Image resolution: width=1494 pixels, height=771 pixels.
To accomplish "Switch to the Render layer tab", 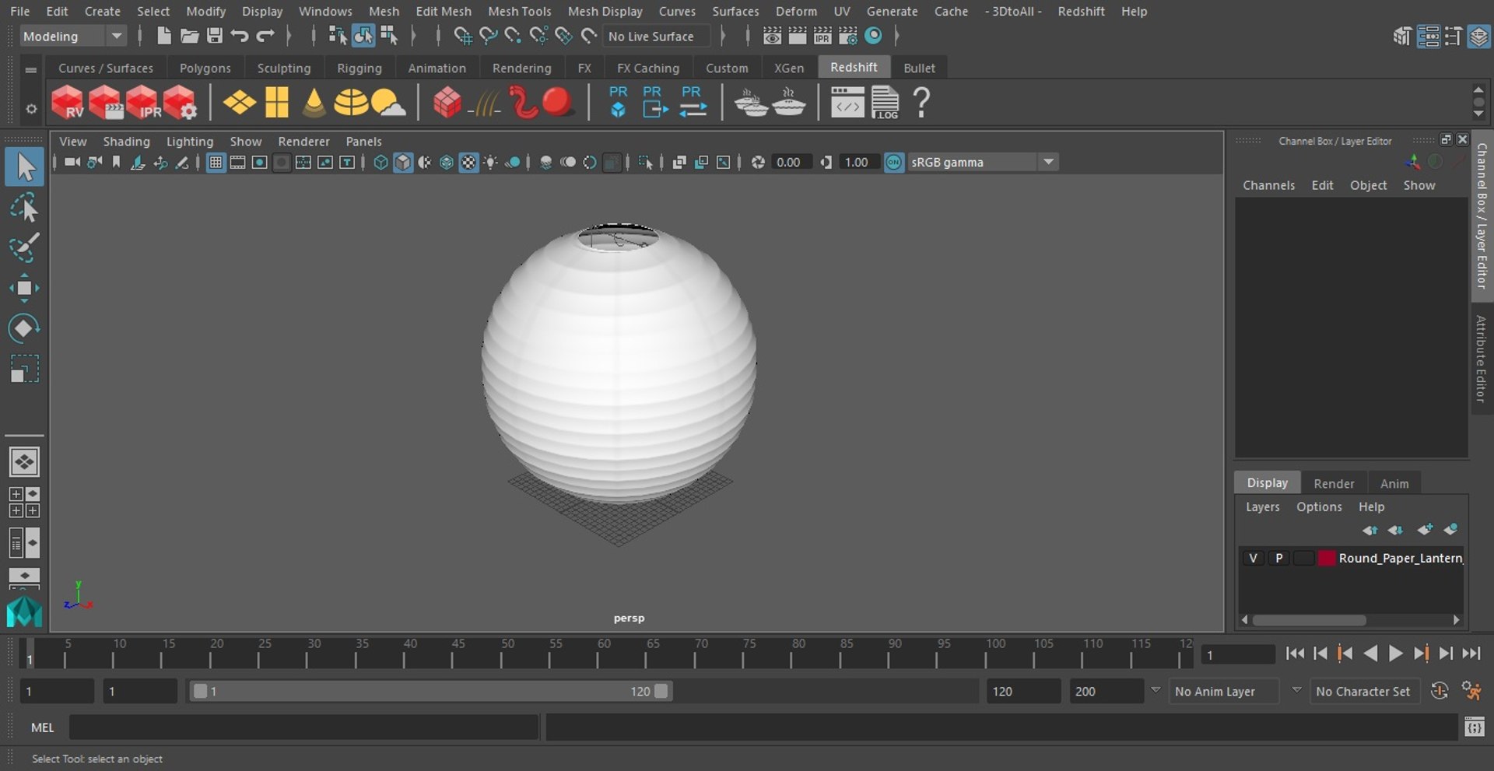I will [x=1334, y=483].
